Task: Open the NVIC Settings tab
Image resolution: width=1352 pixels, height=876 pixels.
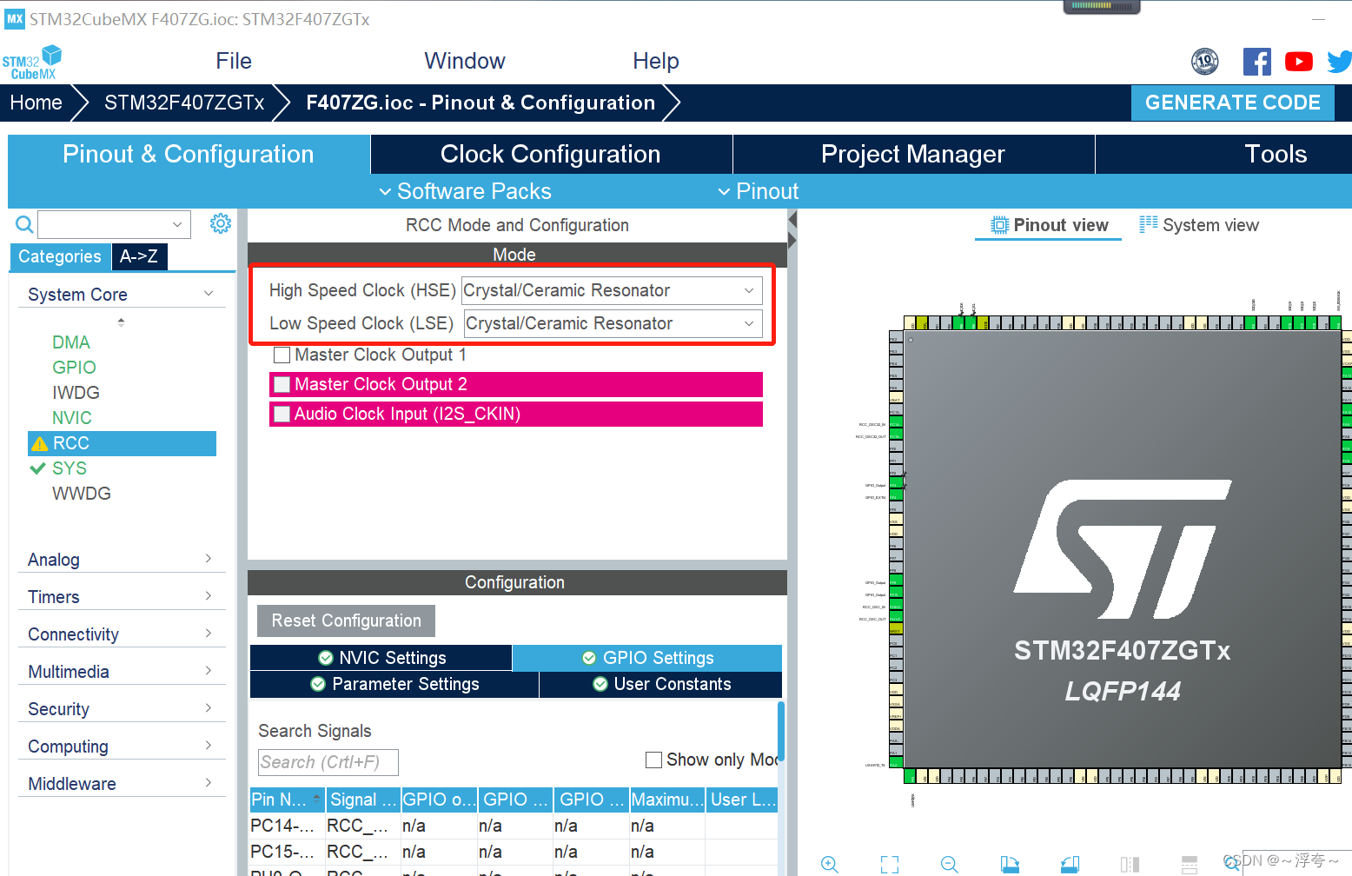Action: pos(381,658)
